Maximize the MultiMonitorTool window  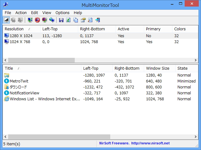point(181,3)
